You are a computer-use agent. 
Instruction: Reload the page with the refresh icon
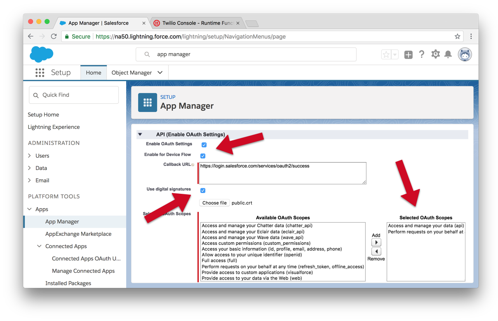point(54,36)
